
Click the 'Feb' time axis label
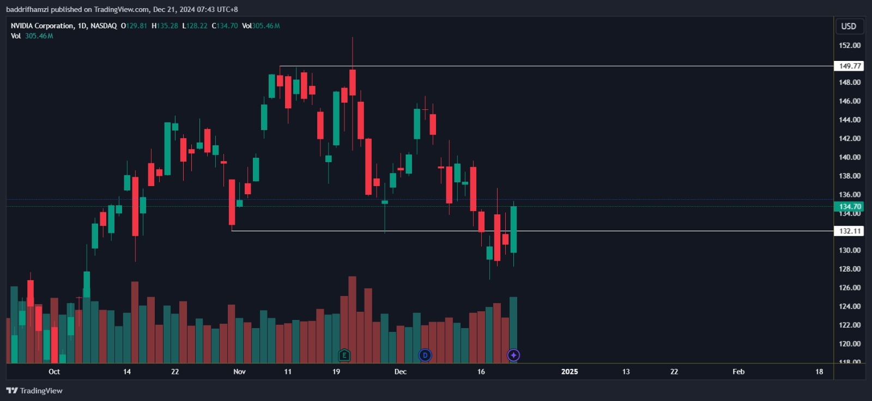click(738, 372)
